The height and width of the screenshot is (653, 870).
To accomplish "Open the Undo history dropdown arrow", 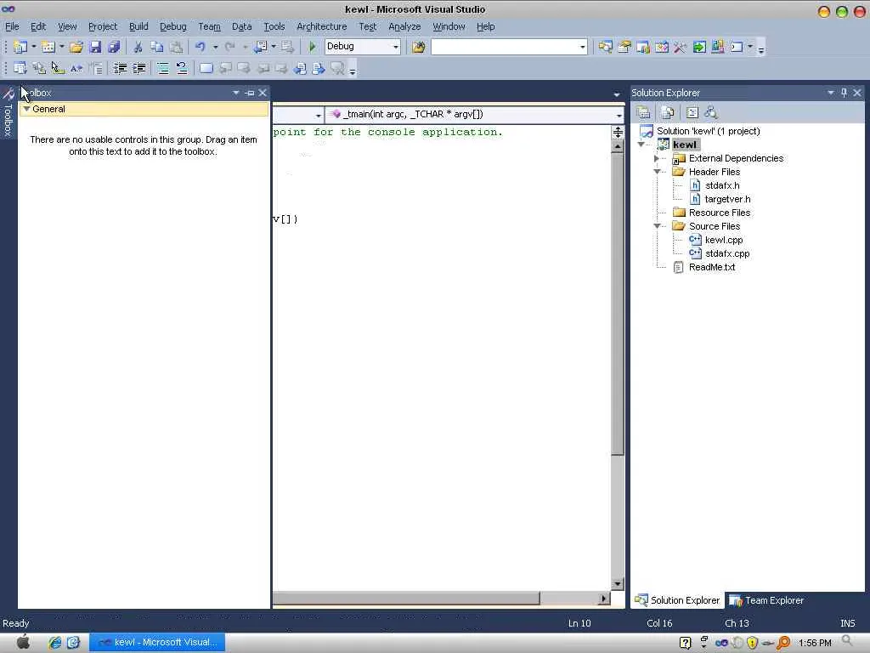I will [x=215, y=48].
